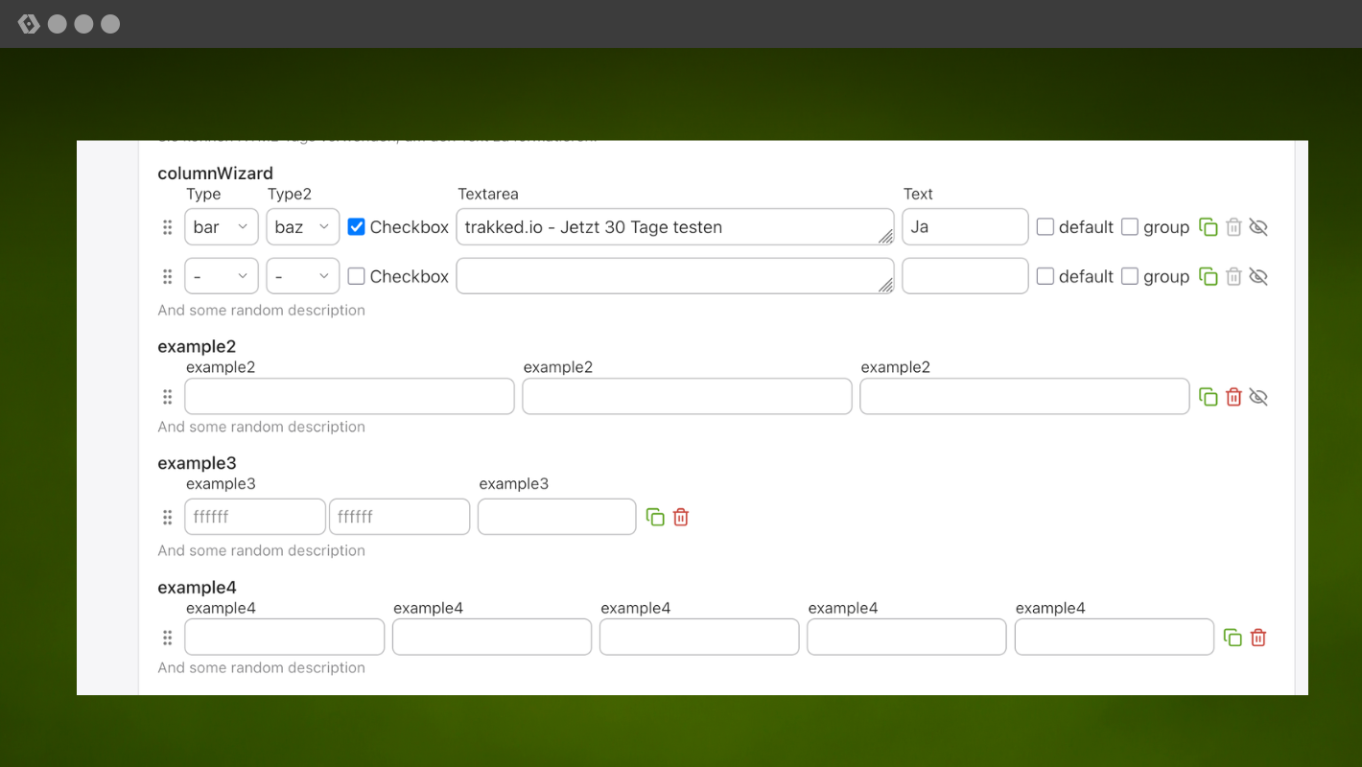Remove the example4 row via trash icon

pos(1258,638)
